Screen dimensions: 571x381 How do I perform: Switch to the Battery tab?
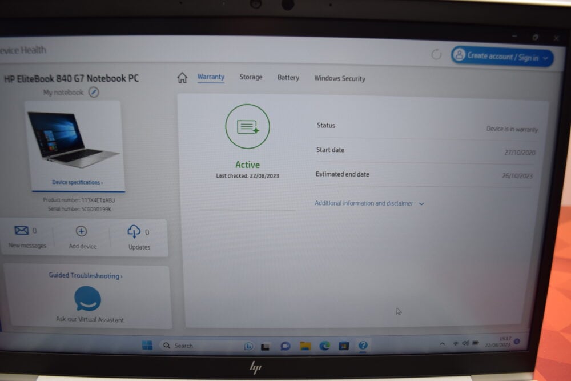288,78
